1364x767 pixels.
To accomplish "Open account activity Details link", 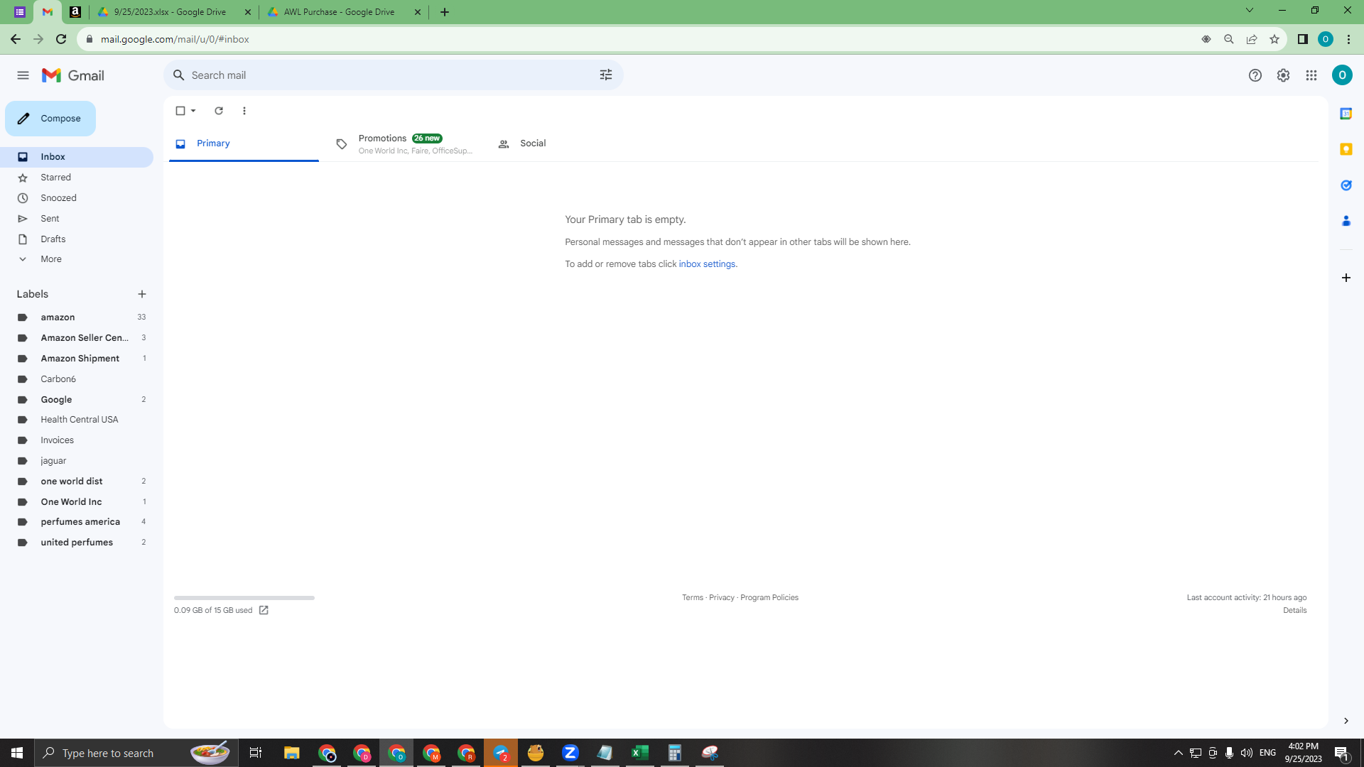I will click(x=1294, y=611).
